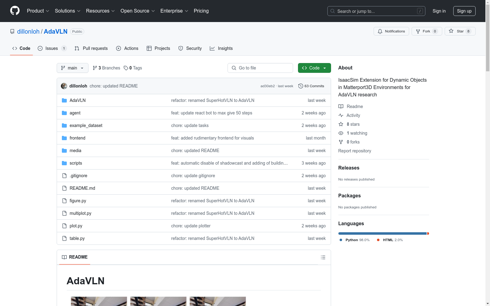Click the Pricing link

pyautogui.click(x=201, y=11)
